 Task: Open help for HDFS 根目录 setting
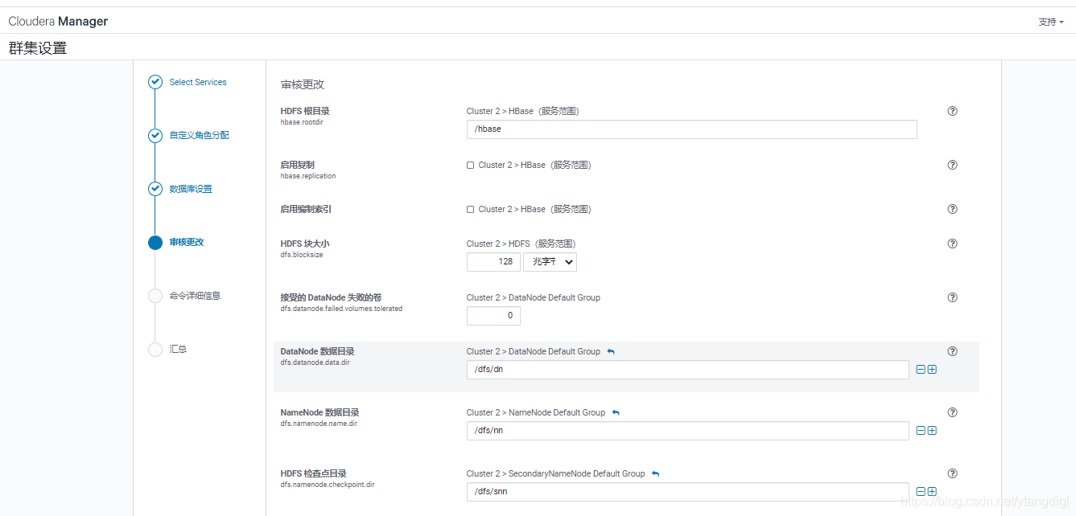click(953, 112)
